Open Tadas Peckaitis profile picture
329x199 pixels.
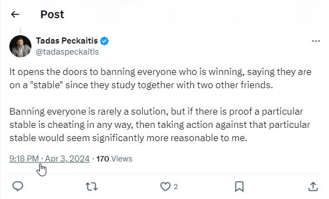(20, 46)
